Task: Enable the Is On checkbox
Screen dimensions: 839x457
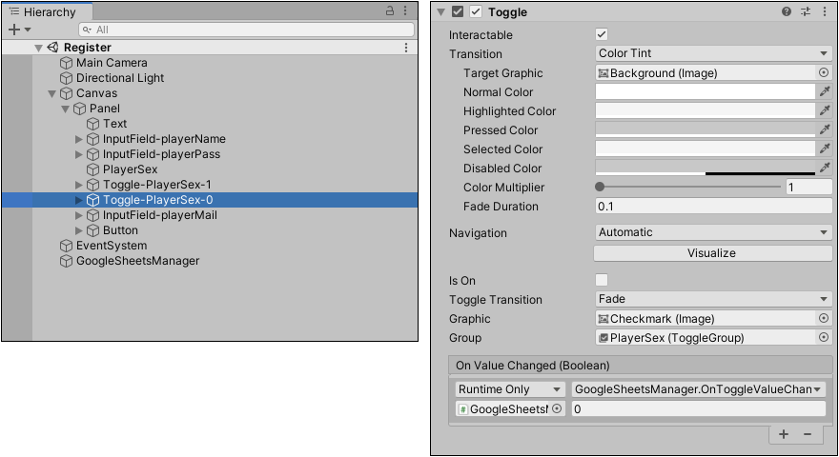Action: [x=602, y=281]
